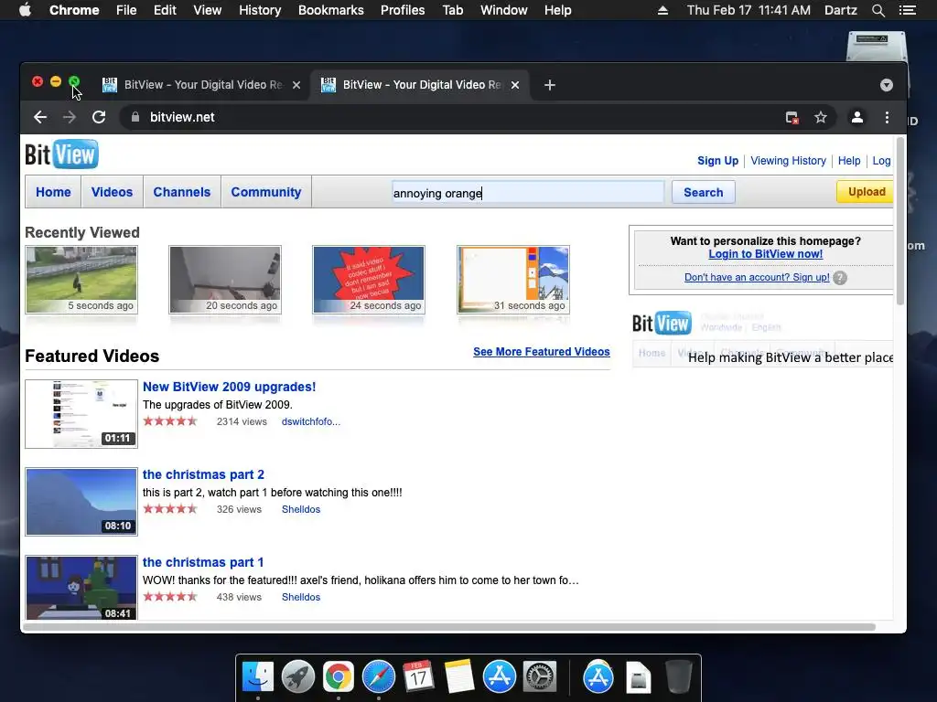Viewport: 937px width, 702px height.
Task: Open the Trash in the Dock
Action: tap(679, 677)
